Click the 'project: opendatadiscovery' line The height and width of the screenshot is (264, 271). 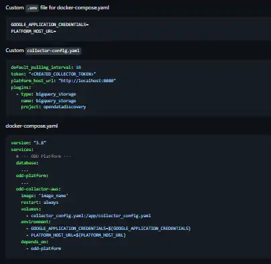point(53,107)
